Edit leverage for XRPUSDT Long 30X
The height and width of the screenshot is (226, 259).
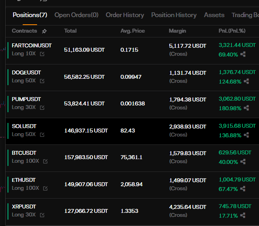[42, 215]
